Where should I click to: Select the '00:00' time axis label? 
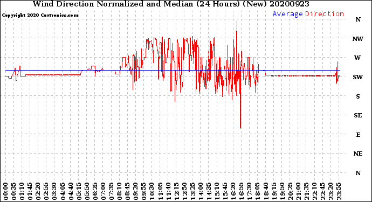[6, 191]
